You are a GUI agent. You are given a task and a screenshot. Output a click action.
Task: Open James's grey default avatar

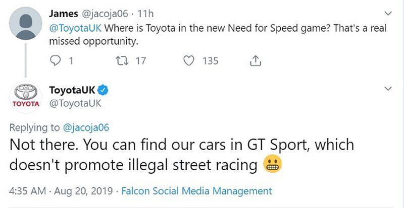click(26, 23)
